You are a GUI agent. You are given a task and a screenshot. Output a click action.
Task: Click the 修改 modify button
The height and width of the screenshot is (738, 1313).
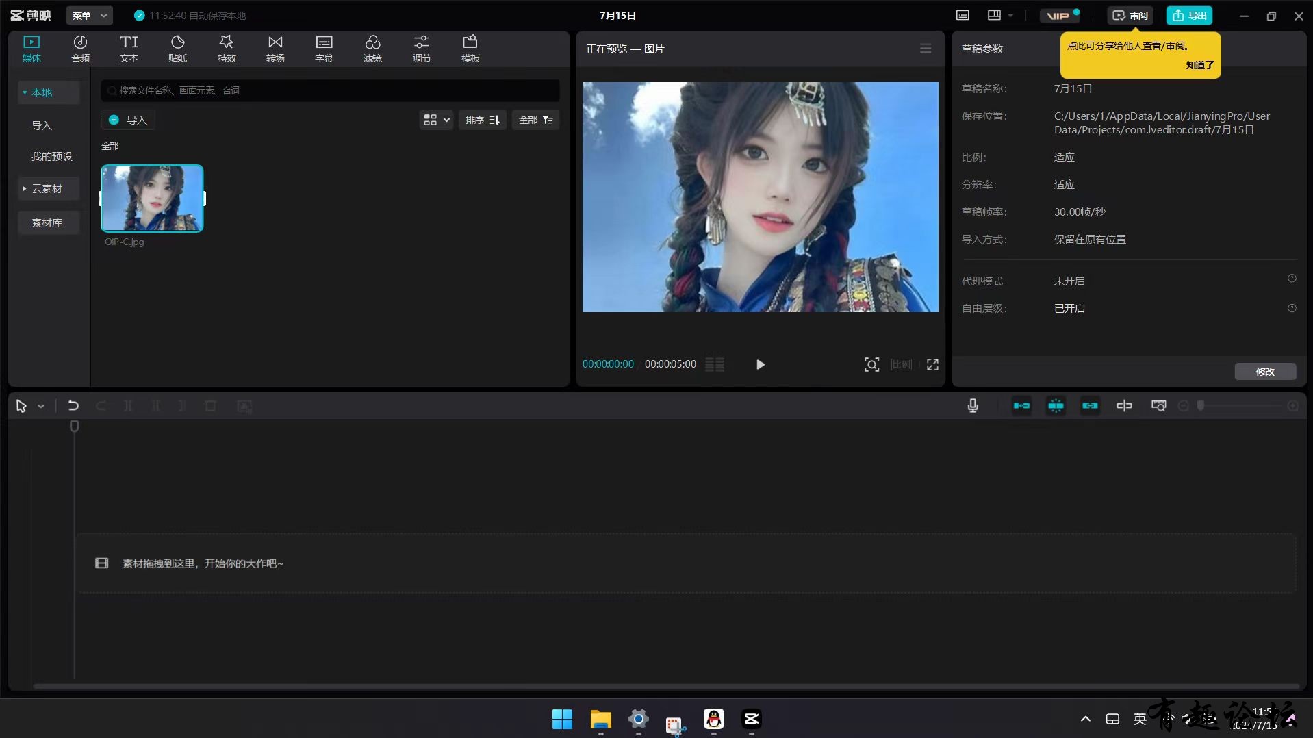[x=1265, y=371]
